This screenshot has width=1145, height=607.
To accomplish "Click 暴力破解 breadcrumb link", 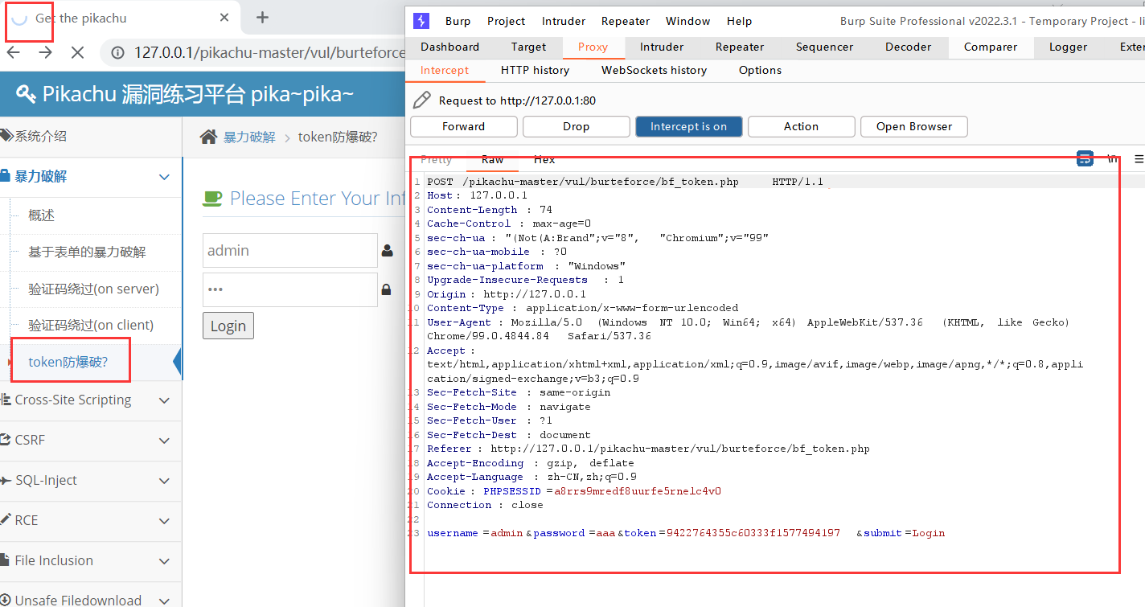I will tap(249, 137).
